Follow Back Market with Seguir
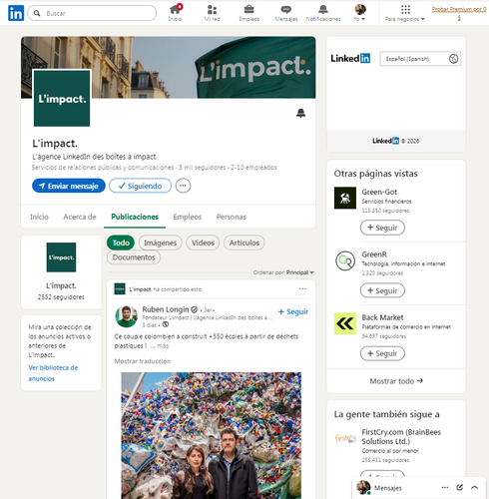The image size is (489, 499). (x=382, y=353)
